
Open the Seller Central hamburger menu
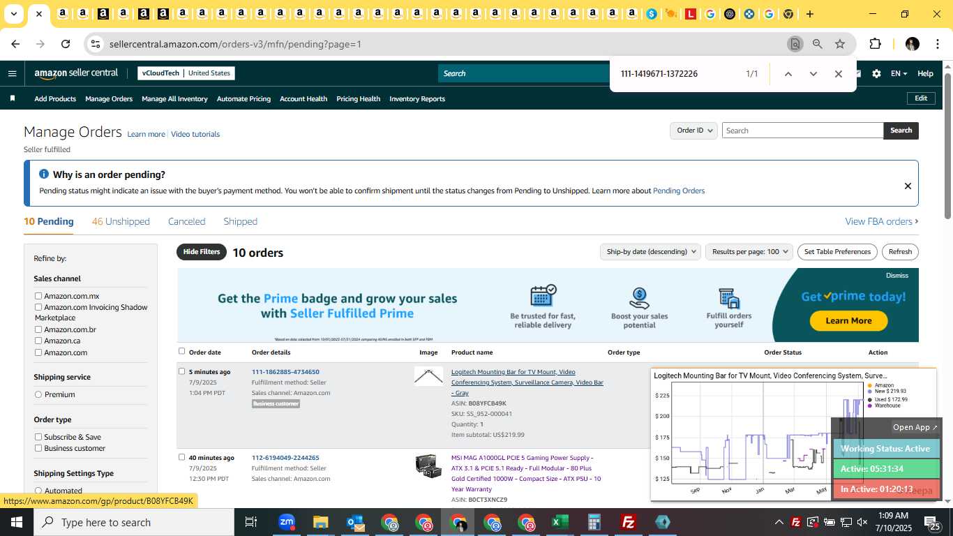point(12,73)
